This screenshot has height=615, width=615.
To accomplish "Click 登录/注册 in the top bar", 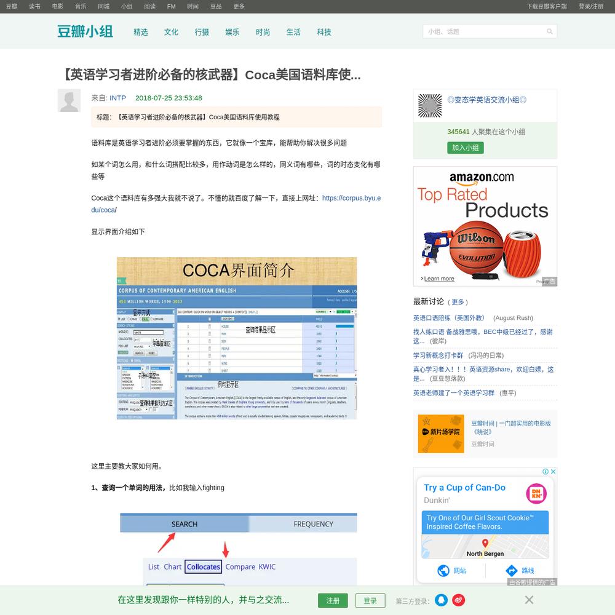I will (x=591, y=6).
